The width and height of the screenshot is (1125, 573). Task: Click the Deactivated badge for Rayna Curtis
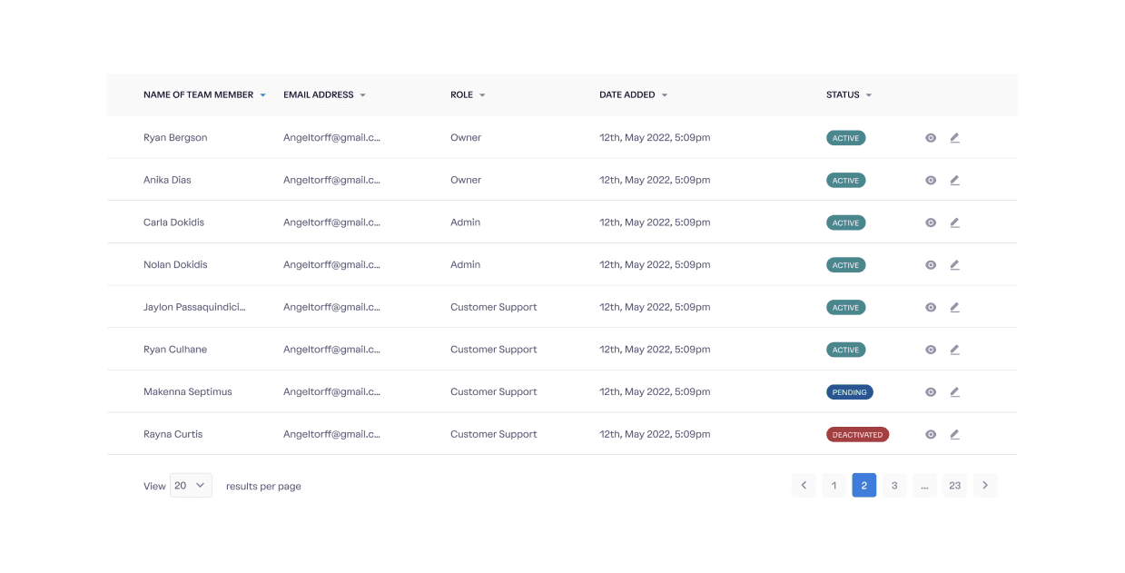[857, 435]
